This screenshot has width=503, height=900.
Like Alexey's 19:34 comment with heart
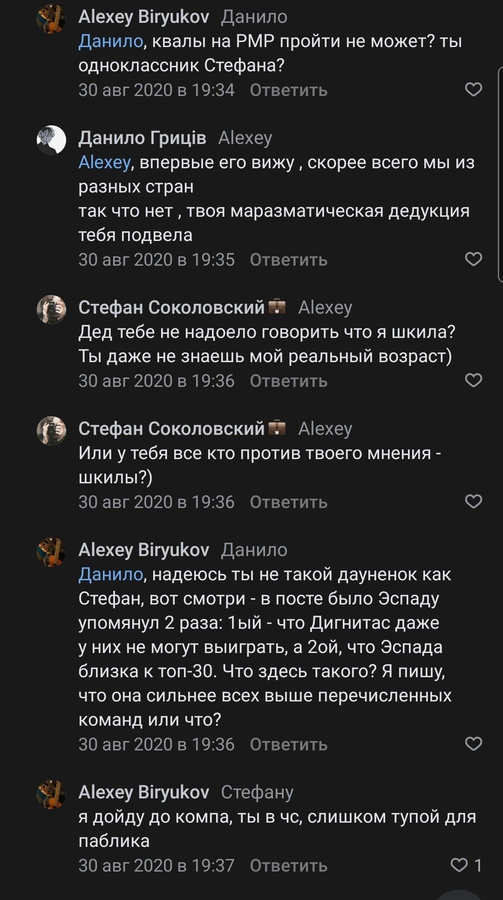point(473,89)
